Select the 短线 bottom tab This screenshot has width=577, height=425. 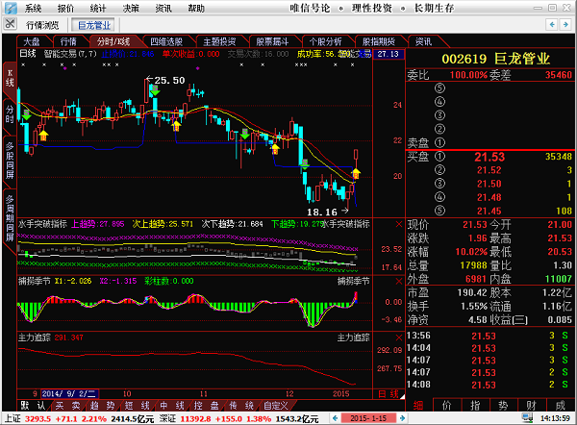click(137, 406)
